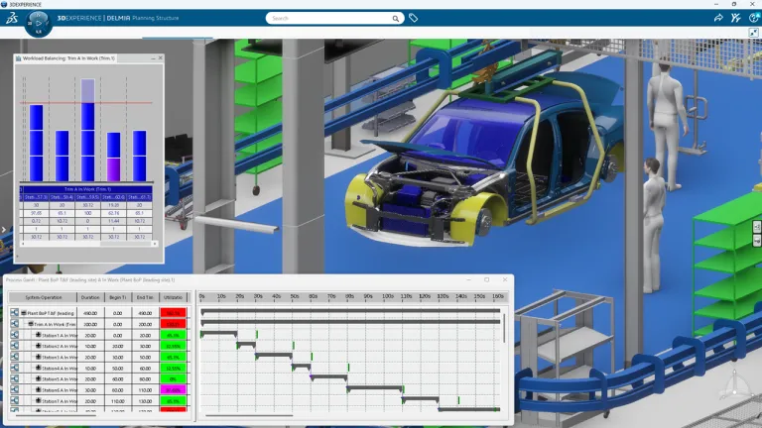The width and height of the screenshot is (762, 428).
Task: Click the row icon beside Station4 A
Action: (x=15, y=368)
